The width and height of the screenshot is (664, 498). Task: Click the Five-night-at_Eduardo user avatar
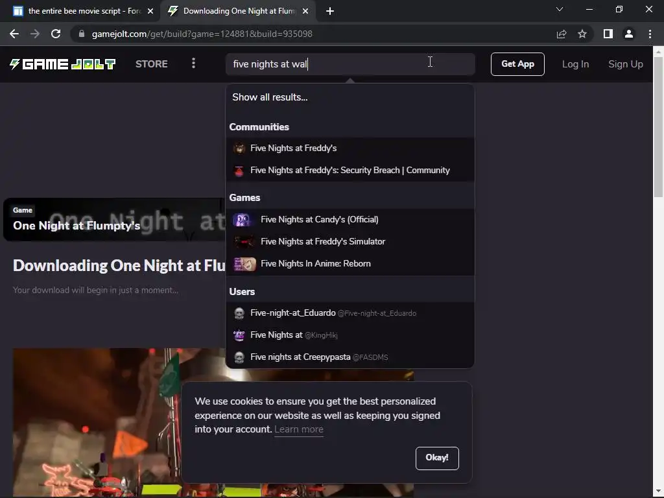pos(239,313)
